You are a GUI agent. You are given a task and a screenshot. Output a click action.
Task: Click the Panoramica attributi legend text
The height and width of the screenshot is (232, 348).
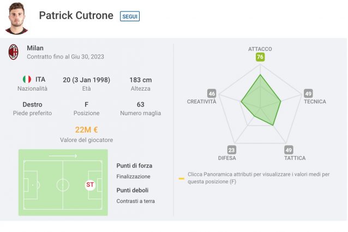pyautogui.click(x=227, y=174)
